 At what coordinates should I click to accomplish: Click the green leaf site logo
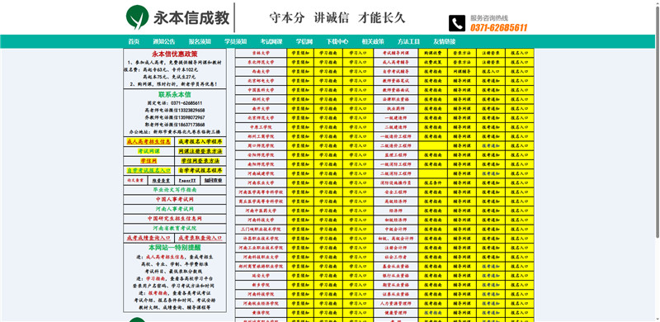pos(138,17)
